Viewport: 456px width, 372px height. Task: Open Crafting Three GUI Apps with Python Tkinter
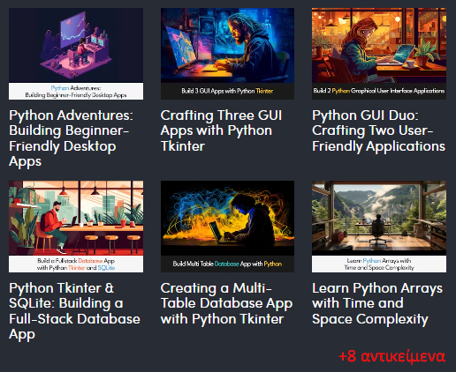[221, 130]
